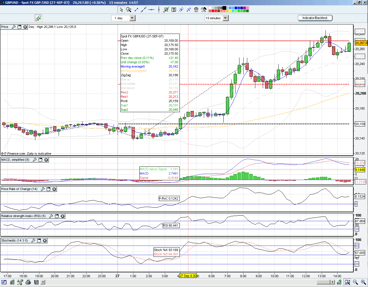Select the line segment drawing tool
This screenshot has width=368, height=287.
tap(136, 9)
